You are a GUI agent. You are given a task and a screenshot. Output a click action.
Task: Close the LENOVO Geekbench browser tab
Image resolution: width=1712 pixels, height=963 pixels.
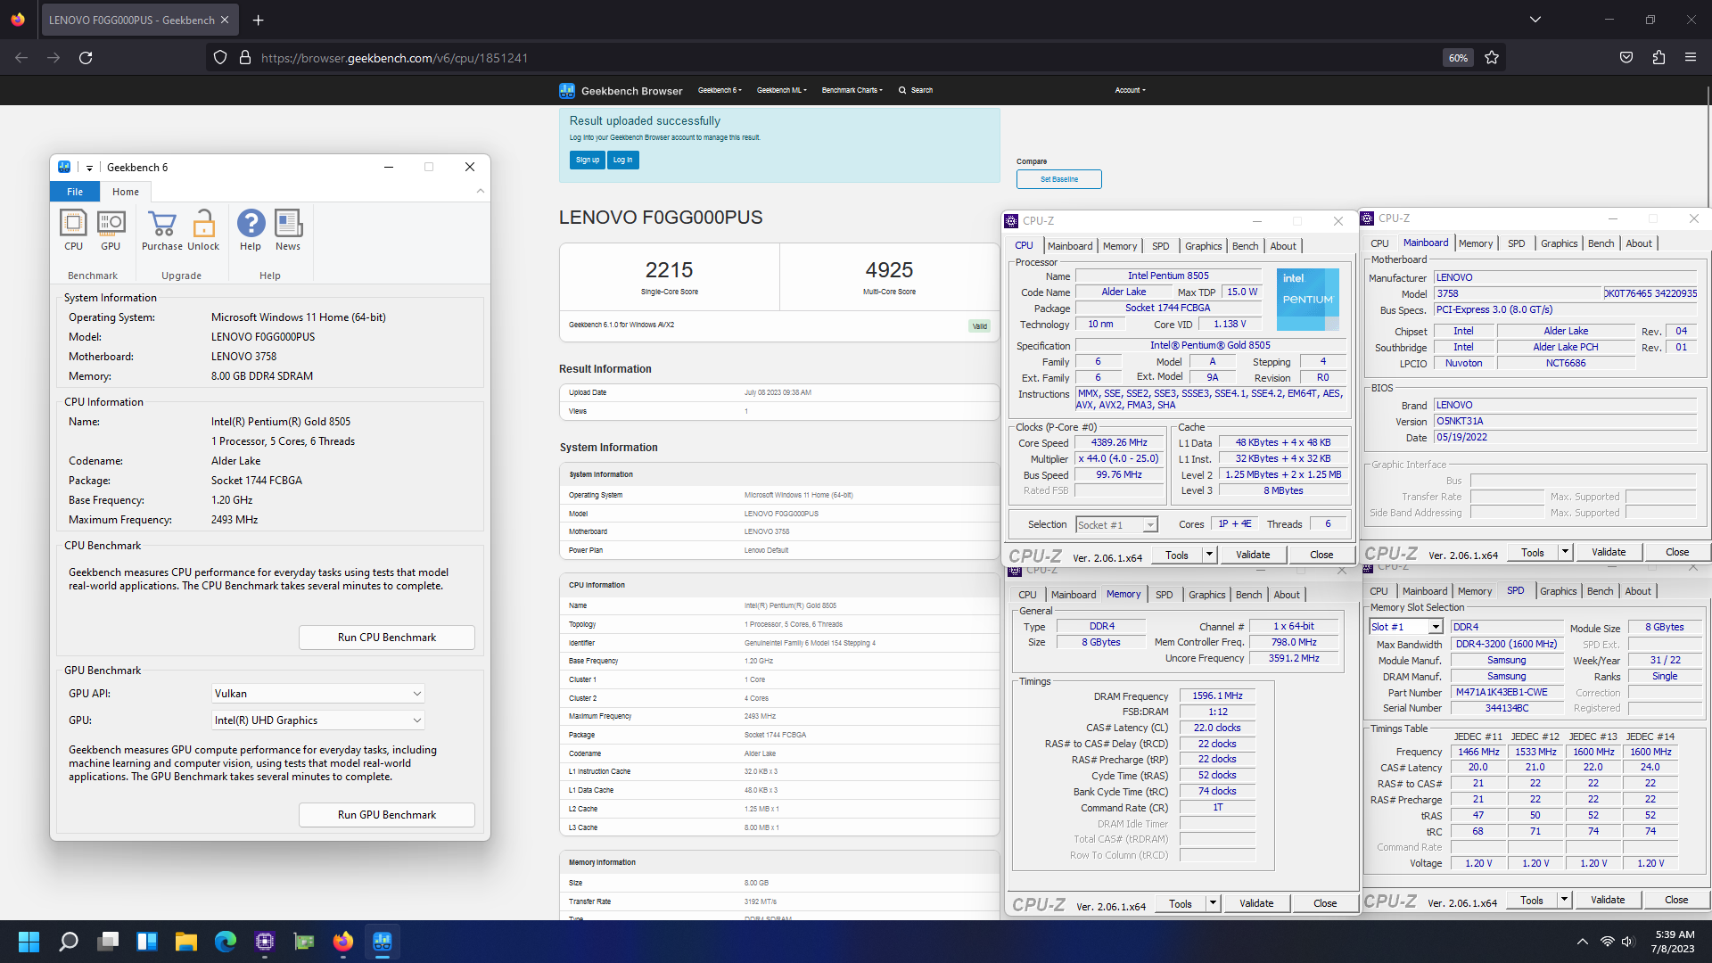click(225, 20)
